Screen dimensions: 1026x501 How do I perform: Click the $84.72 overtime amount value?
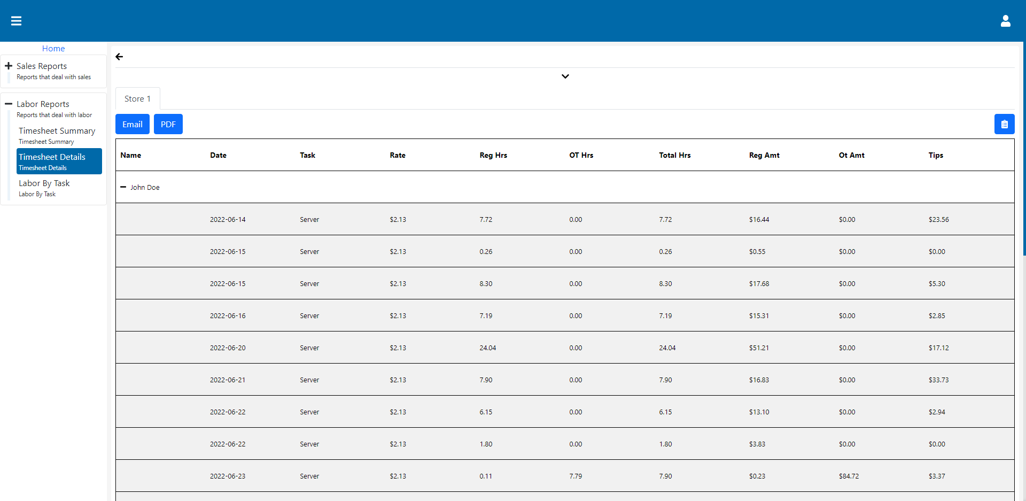coord(849,476)
